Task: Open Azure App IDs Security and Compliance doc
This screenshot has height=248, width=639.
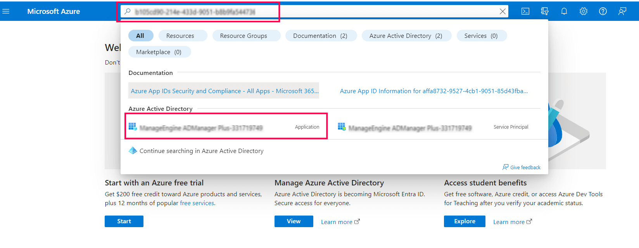Action: pyautogui.click(x=225, y=91)
